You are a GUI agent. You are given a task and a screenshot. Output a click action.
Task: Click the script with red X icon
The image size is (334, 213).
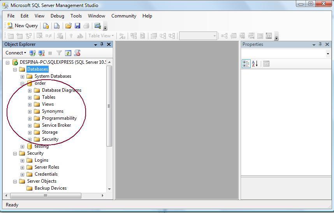pos(77,53)
